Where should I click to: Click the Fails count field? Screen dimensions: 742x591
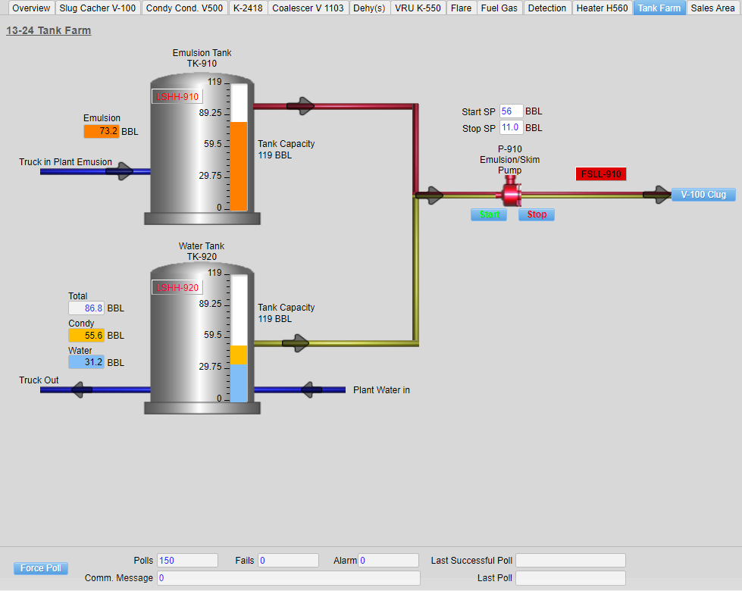[x=288, y=560]
